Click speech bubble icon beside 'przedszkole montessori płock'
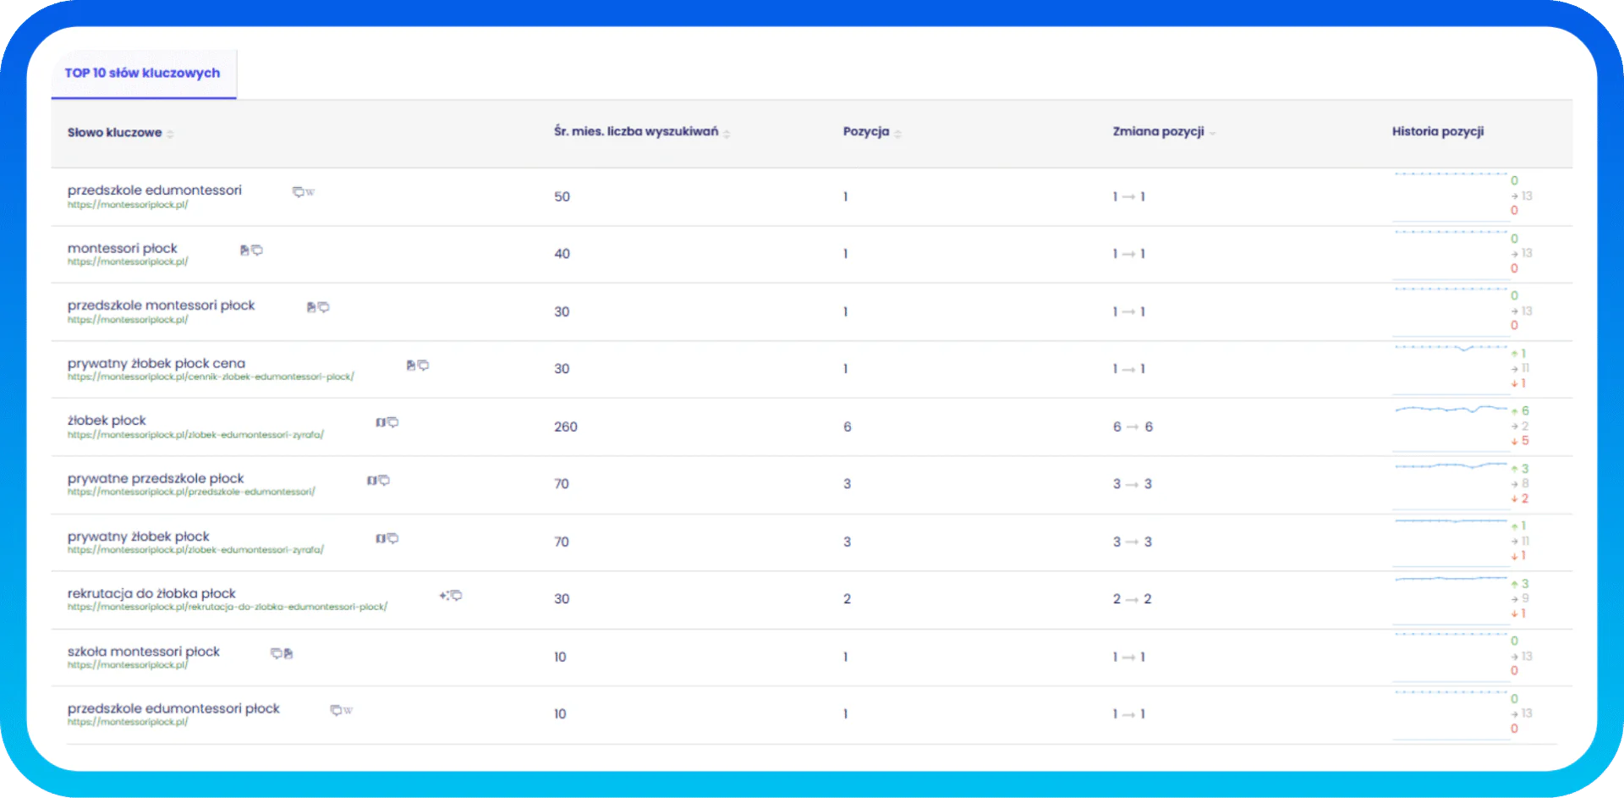Image resolution: width=1624 pixels, height=798 pixels. click(x=324, y=307)
